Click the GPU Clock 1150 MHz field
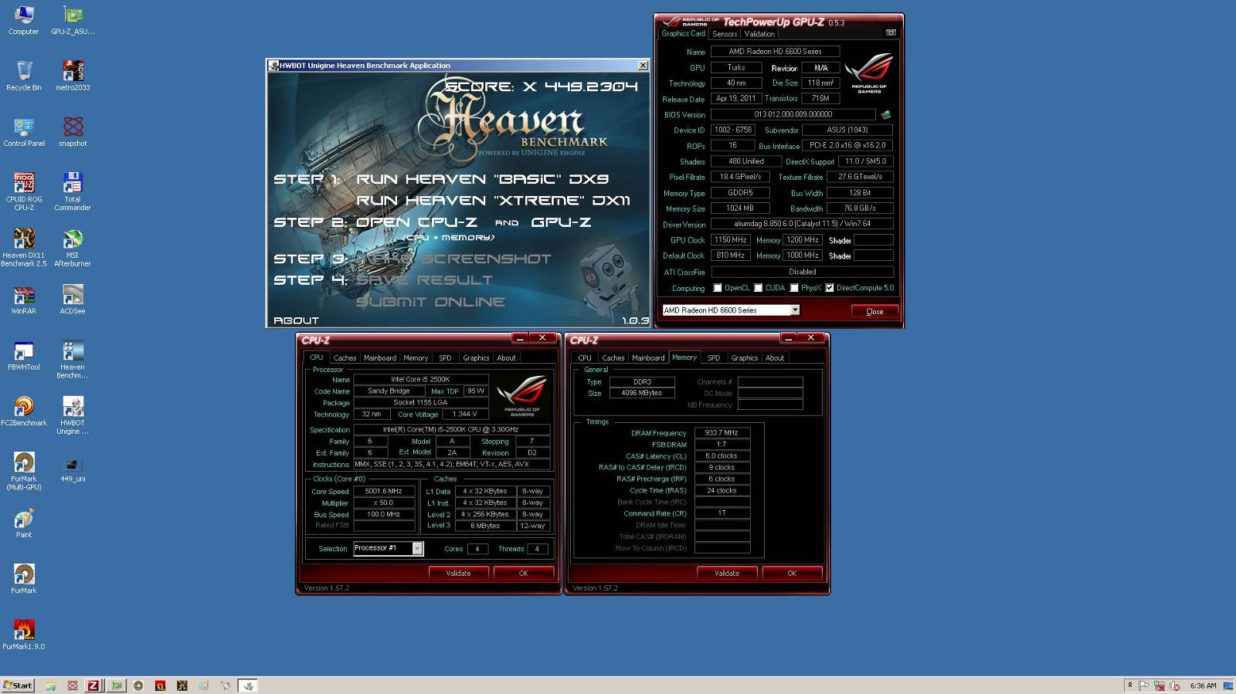The image size is (1236, 694). 730,240
